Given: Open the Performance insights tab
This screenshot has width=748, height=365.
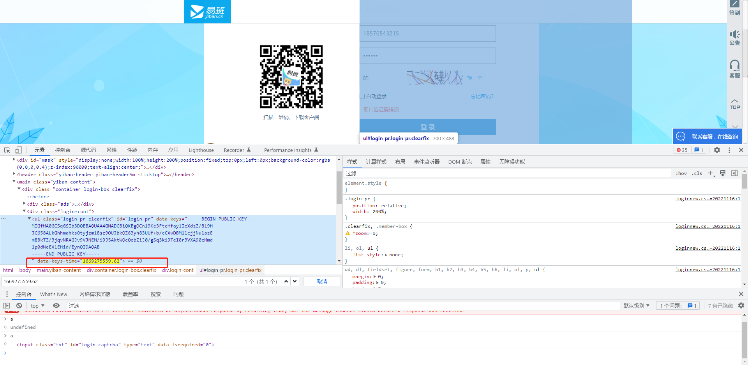Looking at the screenshot, I should (x=291, y=150).
